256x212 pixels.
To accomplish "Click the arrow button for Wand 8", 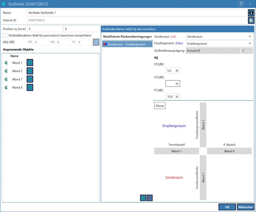I will (30, 87).
